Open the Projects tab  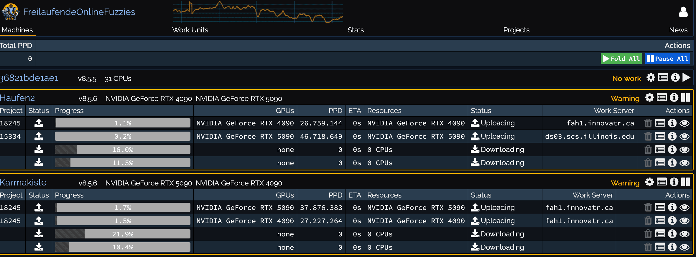(516, 30)
